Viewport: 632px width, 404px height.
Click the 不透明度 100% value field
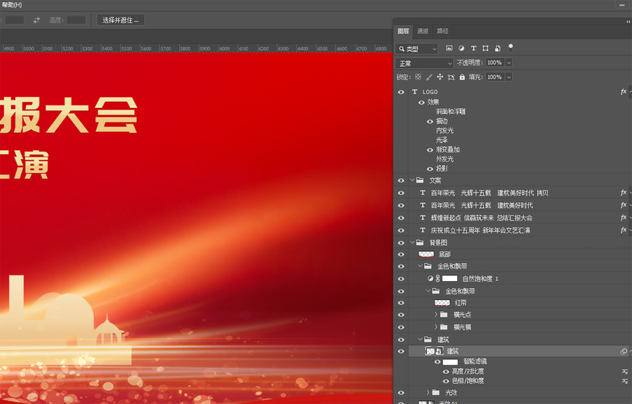(495, 63)
